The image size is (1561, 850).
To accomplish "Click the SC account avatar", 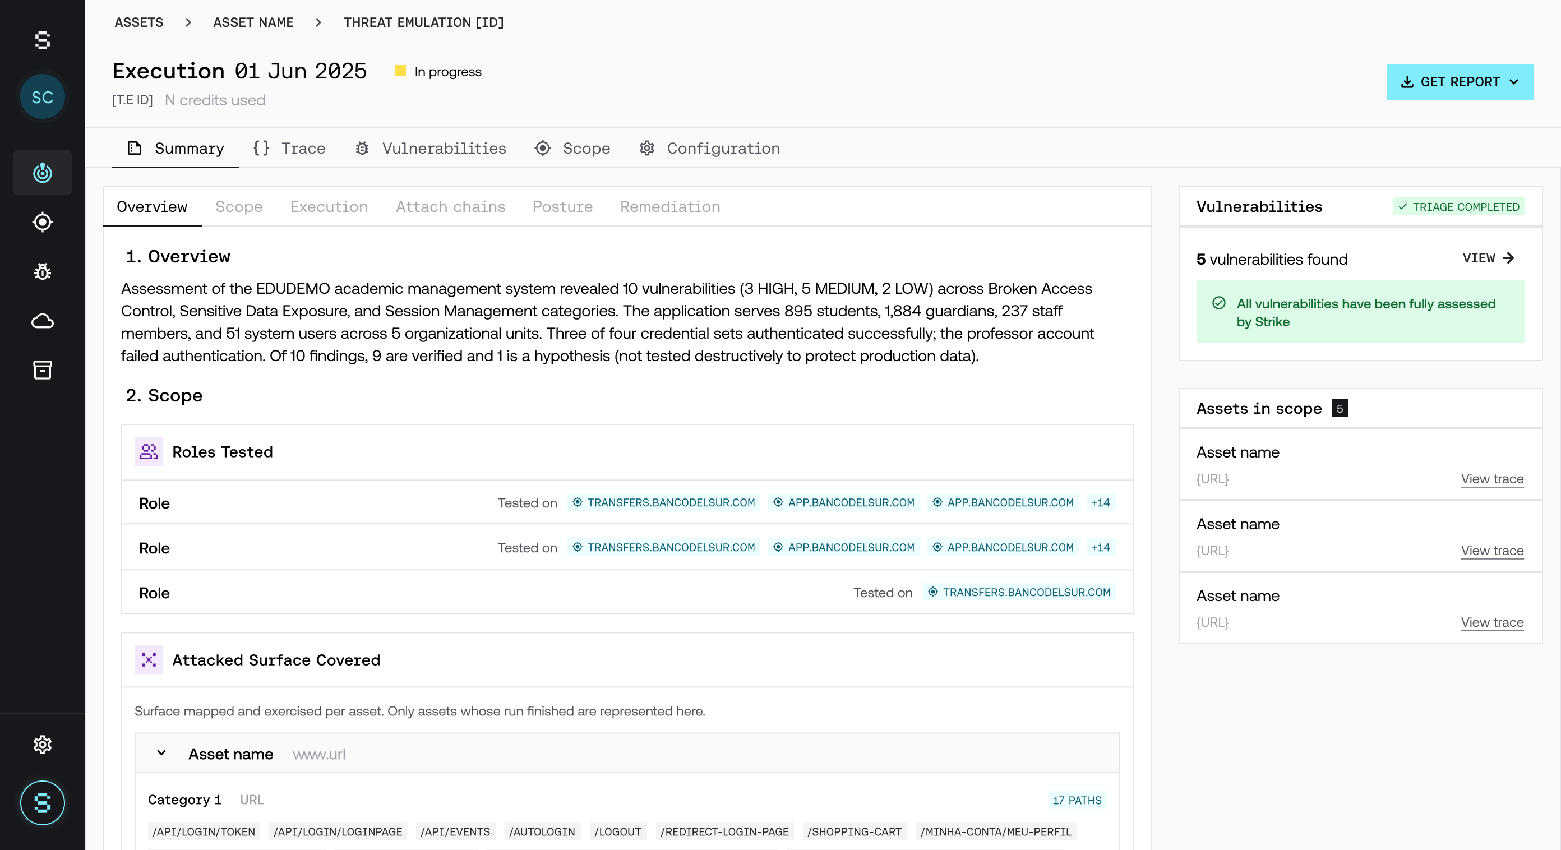I will point(43,97).
